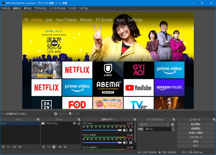This screenshot has width=216, height=155.
Task: Pop out the シーントランジション dock panel
Action: coord(174,119)
